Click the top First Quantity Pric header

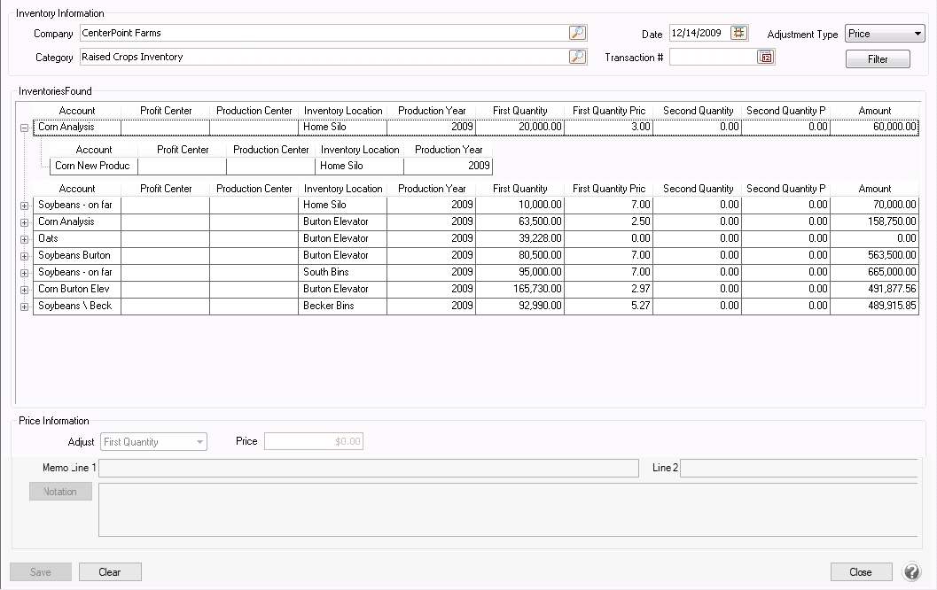pyautogui.click(x=608, y=111)
